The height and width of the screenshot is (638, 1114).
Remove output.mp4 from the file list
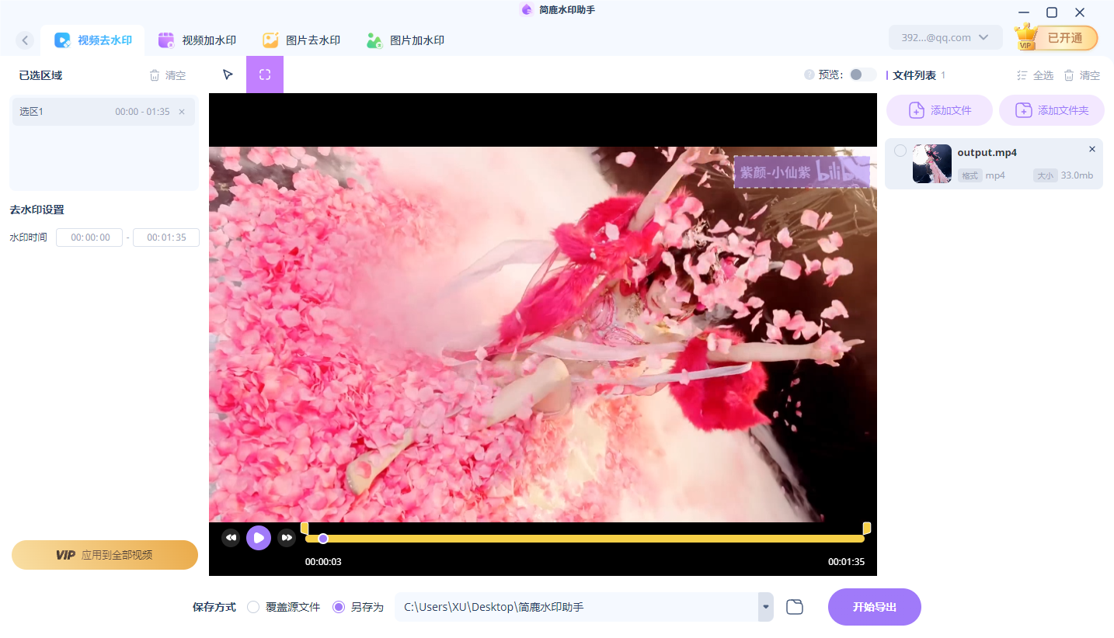coord(1092,149)
